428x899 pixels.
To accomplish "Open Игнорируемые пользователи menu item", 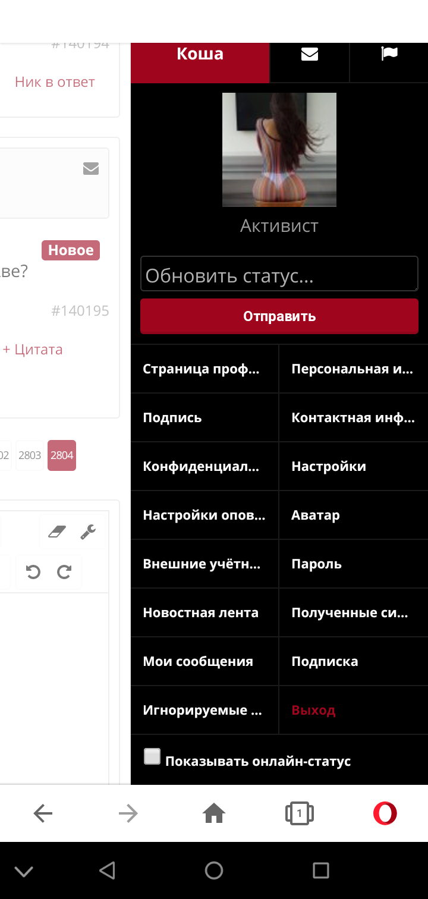I will click(x=204, y=710).
